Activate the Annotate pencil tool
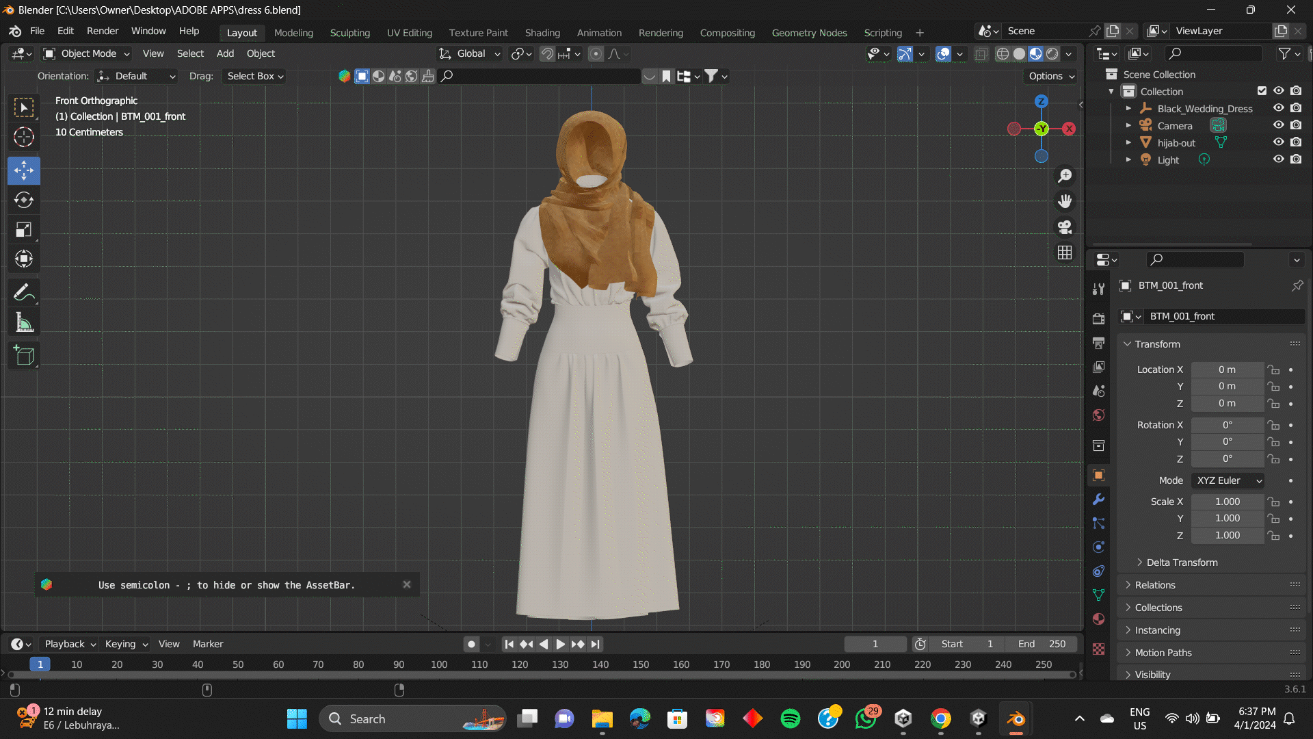Image resolution: width=1313 pixels, height=739 pixels. [x=24, y=293]
